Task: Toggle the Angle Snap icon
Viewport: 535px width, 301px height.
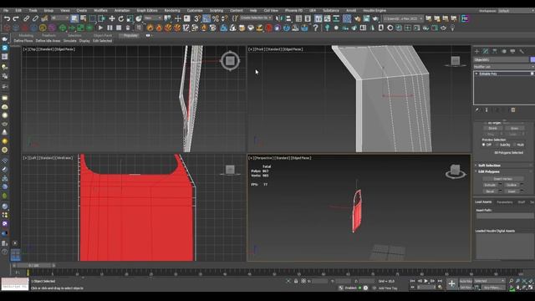Action: pyautogui.click(x=206, y=18)
